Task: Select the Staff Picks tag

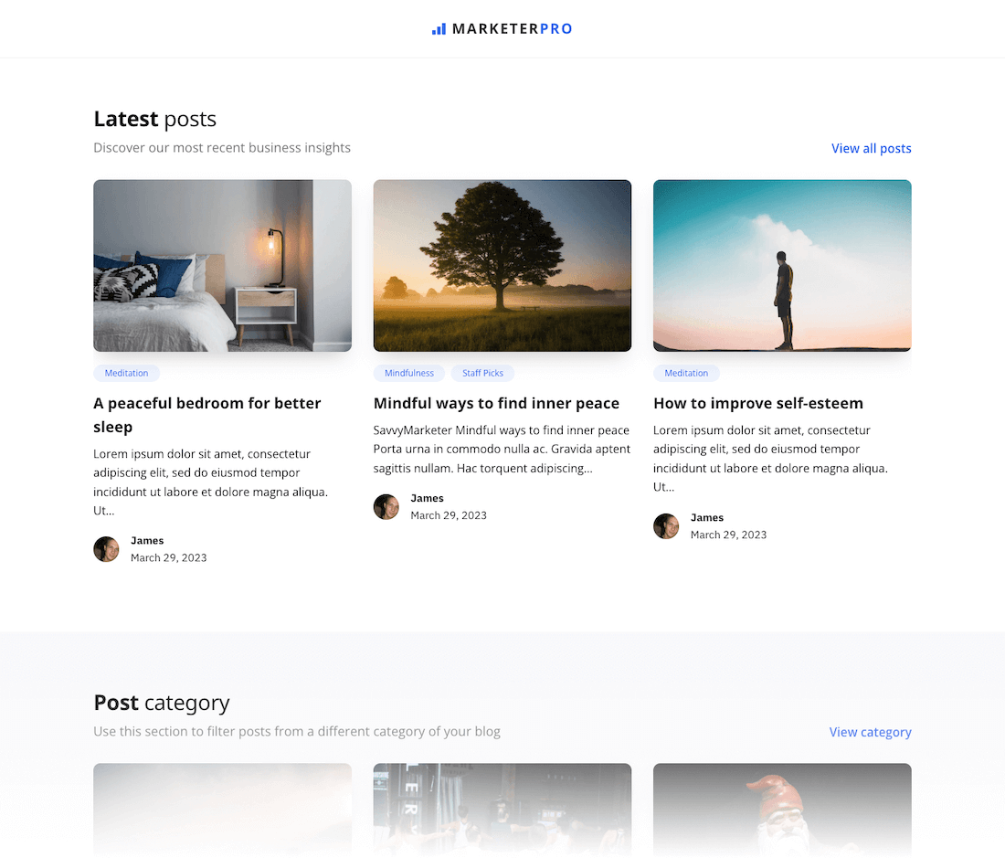Action: pos(482,373)
